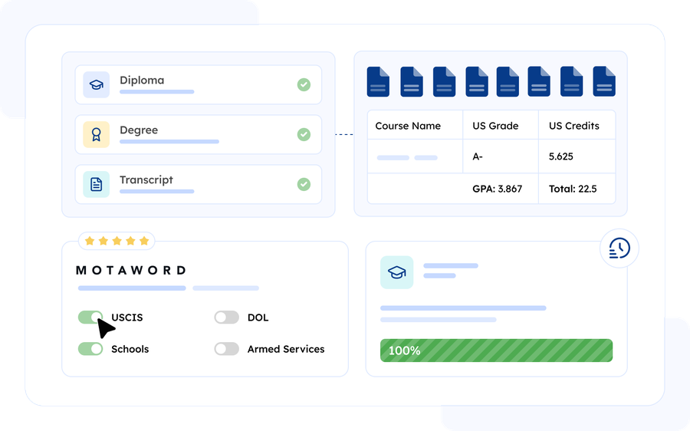Click the green checkmark on Transcript row

pyautogui.click(x=304, y=184)
